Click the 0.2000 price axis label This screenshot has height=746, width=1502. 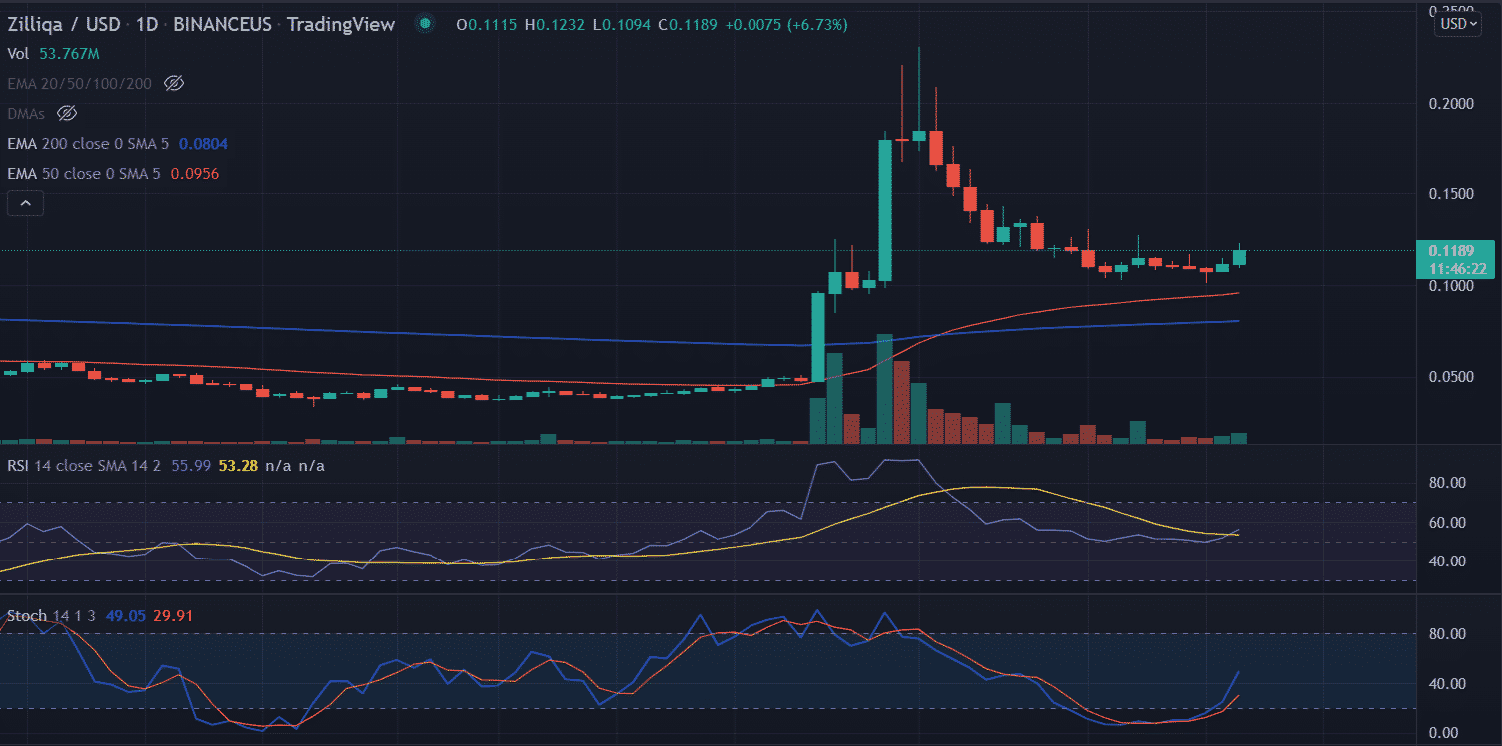1452,104
